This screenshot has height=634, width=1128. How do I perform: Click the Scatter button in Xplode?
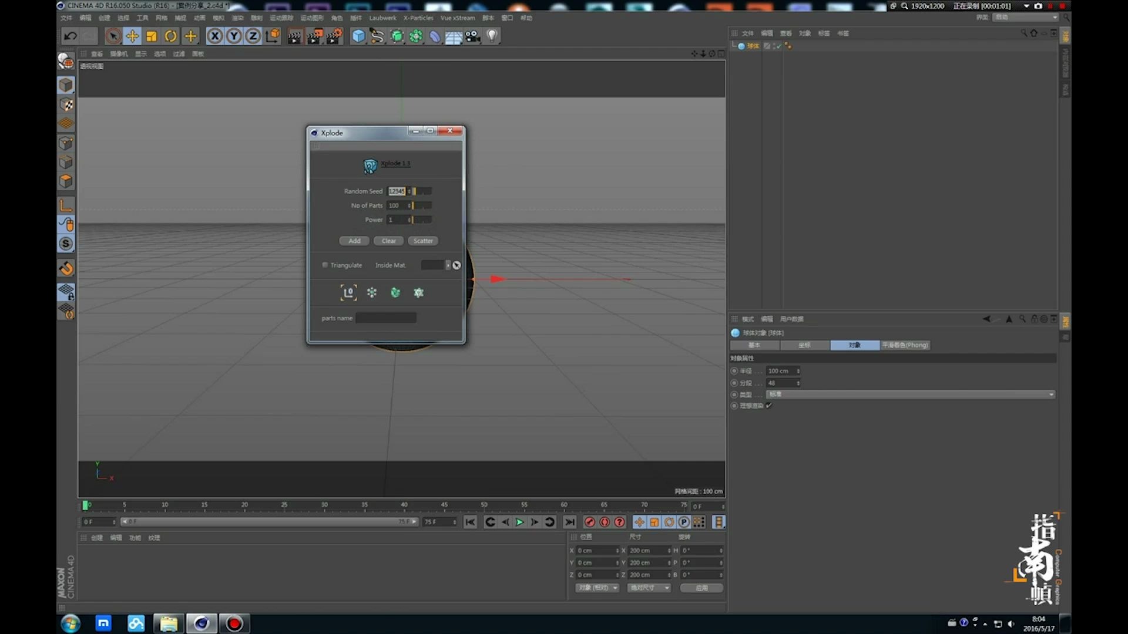click(x=423, y=241)
